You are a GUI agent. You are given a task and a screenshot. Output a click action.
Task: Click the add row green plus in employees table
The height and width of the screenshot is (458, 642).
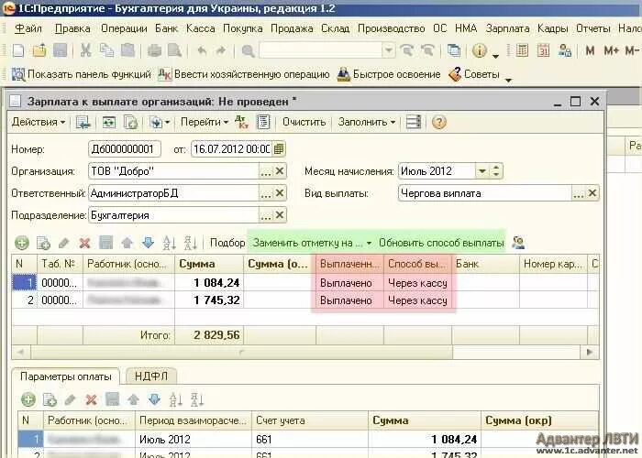(22, 243)
